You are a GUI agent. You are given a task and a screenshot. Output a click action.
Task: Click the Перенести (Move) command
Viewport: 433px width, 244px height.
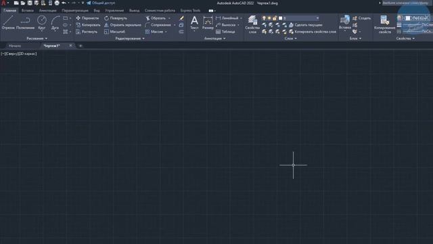point(87,18)
